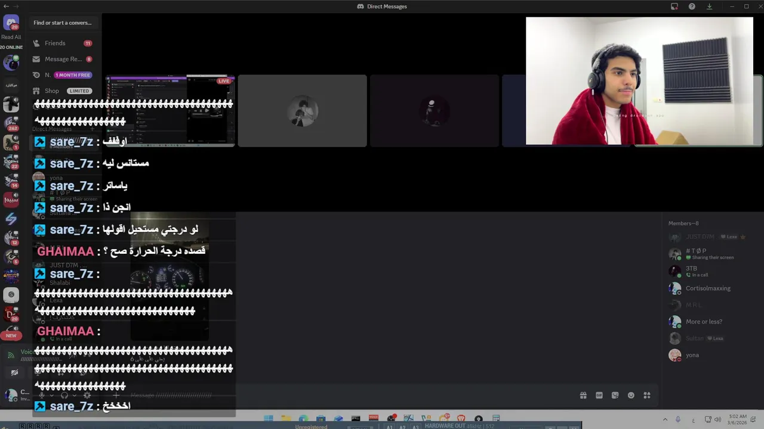This screenshot has height=429, width=764.
Task: Open member Cortisolmaxxing profile
Action: tap(710, 288)
